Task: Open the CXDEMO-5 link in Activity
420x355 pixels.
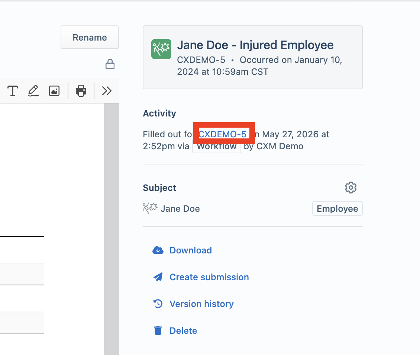Action: [x=222, y=134]
